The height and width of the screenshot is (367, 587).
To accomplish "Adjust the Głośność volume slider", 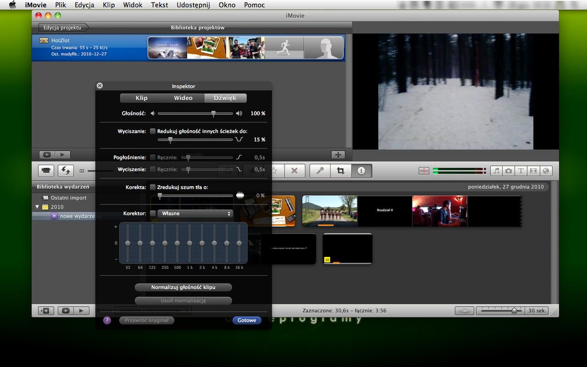I will pyautogui.click(x=195, y=113).
